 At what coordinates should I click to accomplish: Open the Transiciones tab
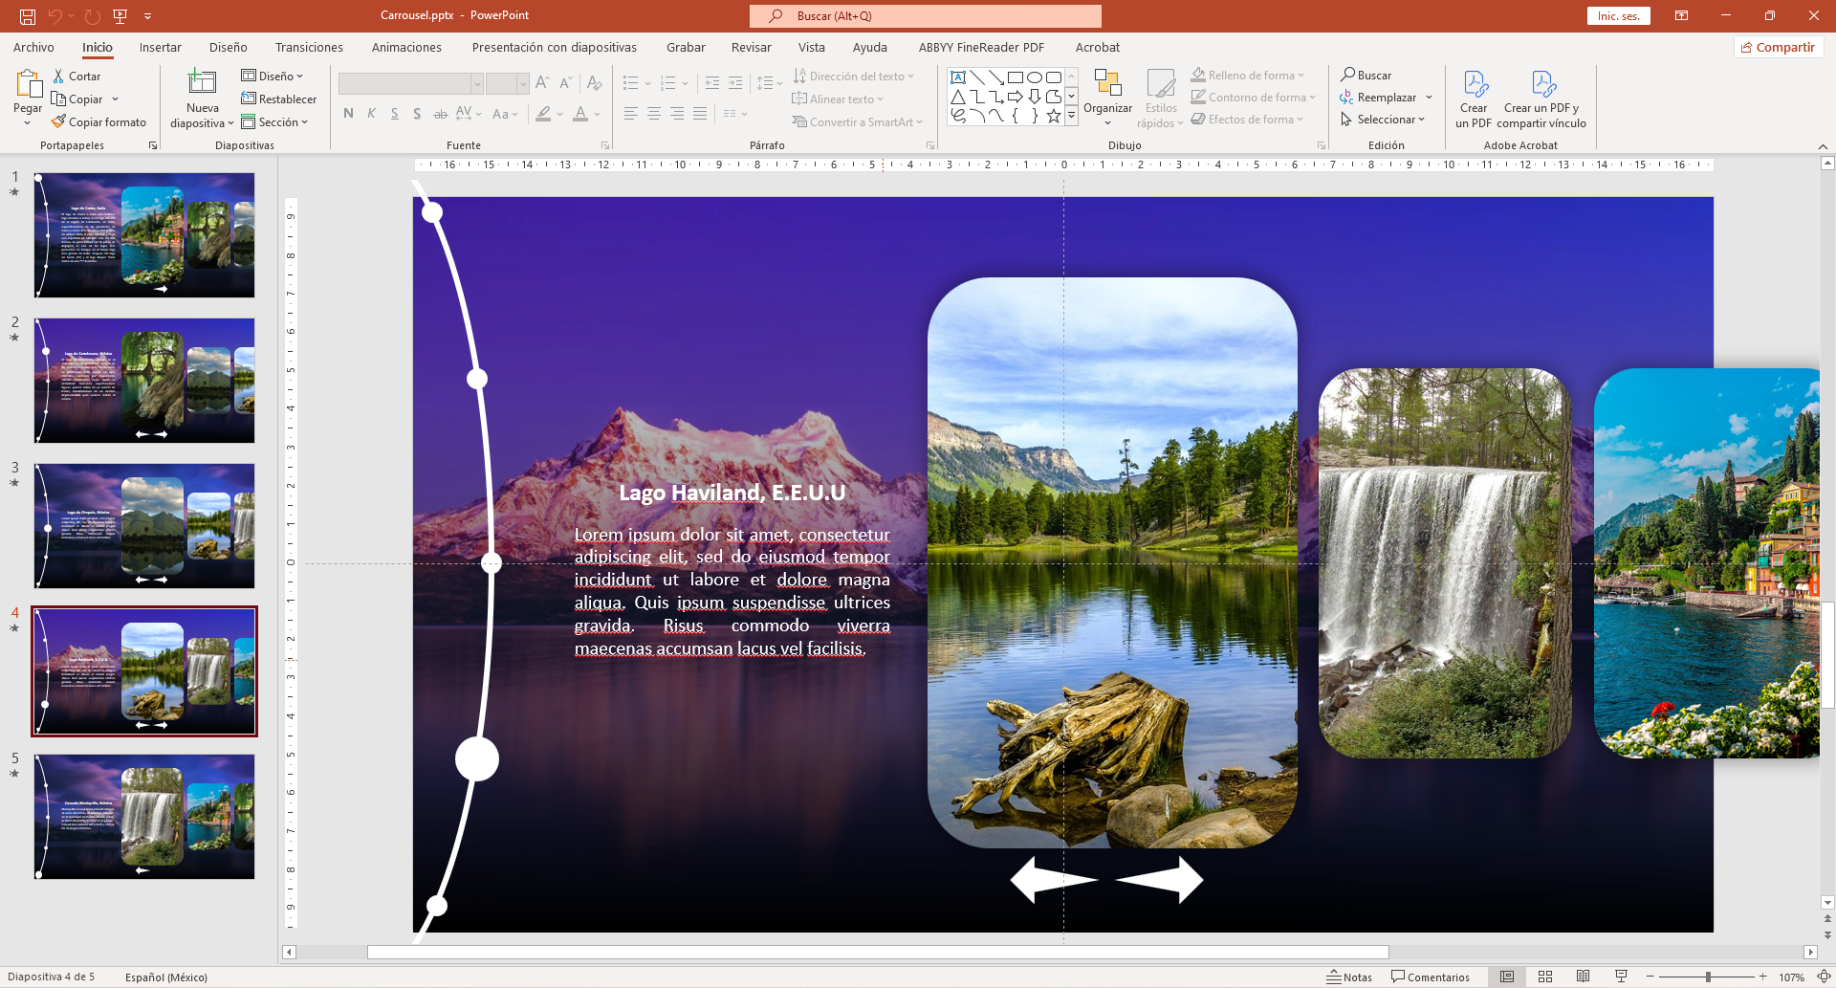pos(309,48)
